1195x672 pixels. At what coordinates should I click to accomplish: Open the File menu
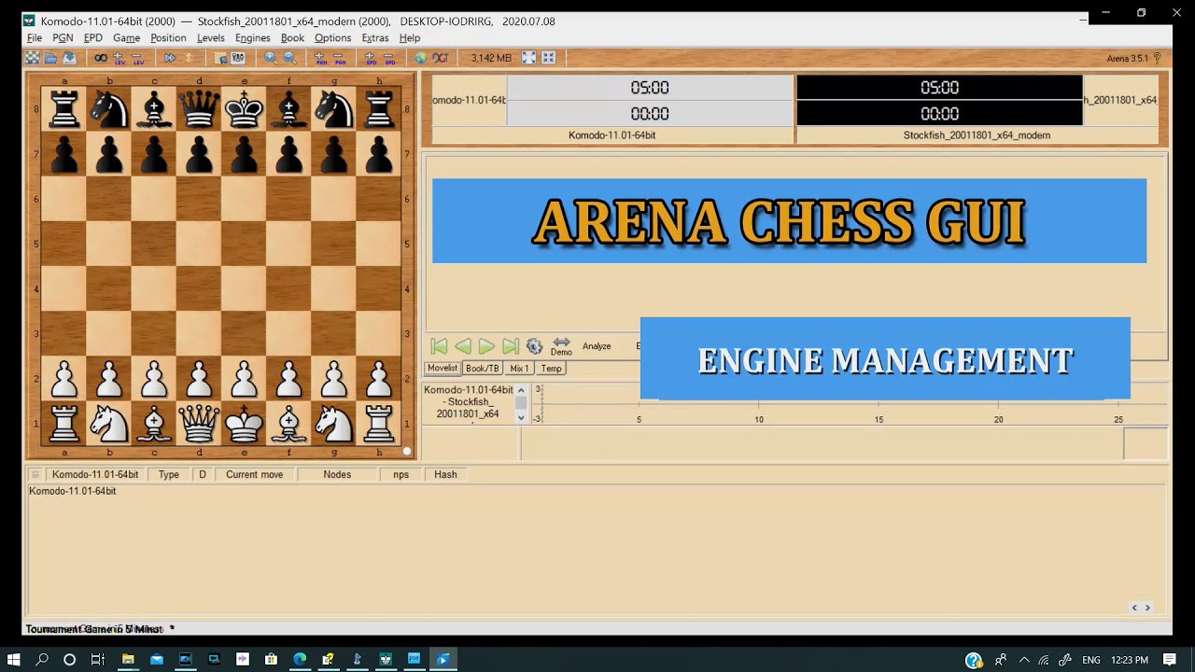tap(35, 38)
